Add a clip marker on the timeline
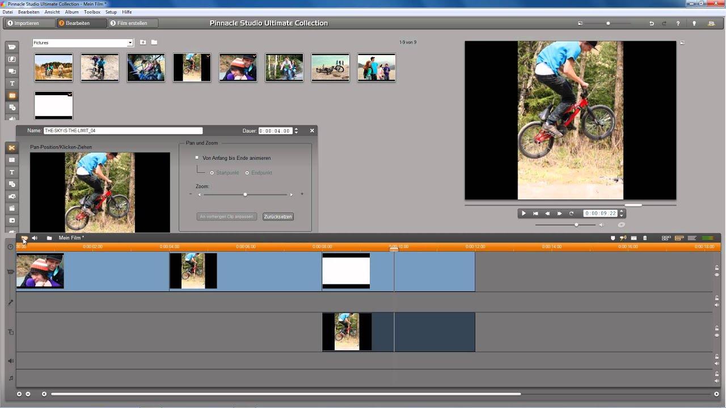The image size is (726, 408). click(613, 238)
